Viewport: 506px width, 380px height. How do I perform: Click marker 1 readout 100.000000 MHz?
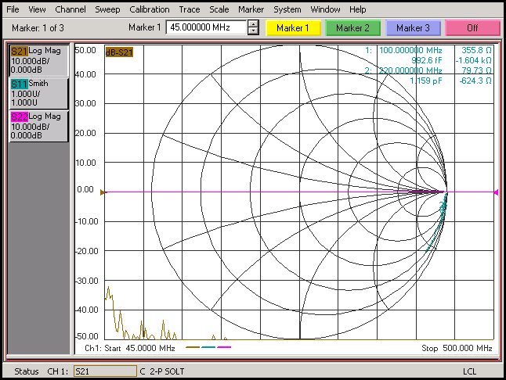(410, 50)
